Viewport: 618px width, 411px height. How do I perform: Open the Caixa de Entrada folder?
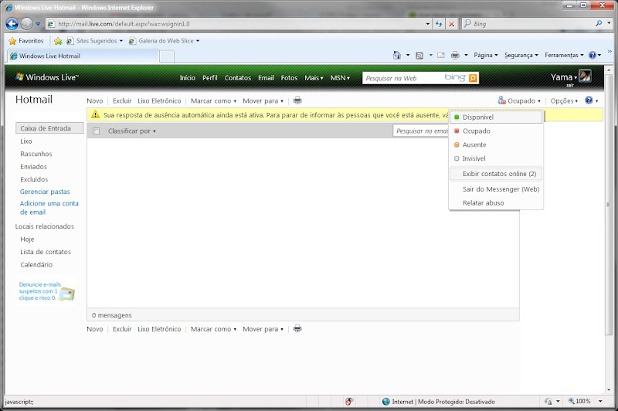pyautogui.click(x=49, y=128)
